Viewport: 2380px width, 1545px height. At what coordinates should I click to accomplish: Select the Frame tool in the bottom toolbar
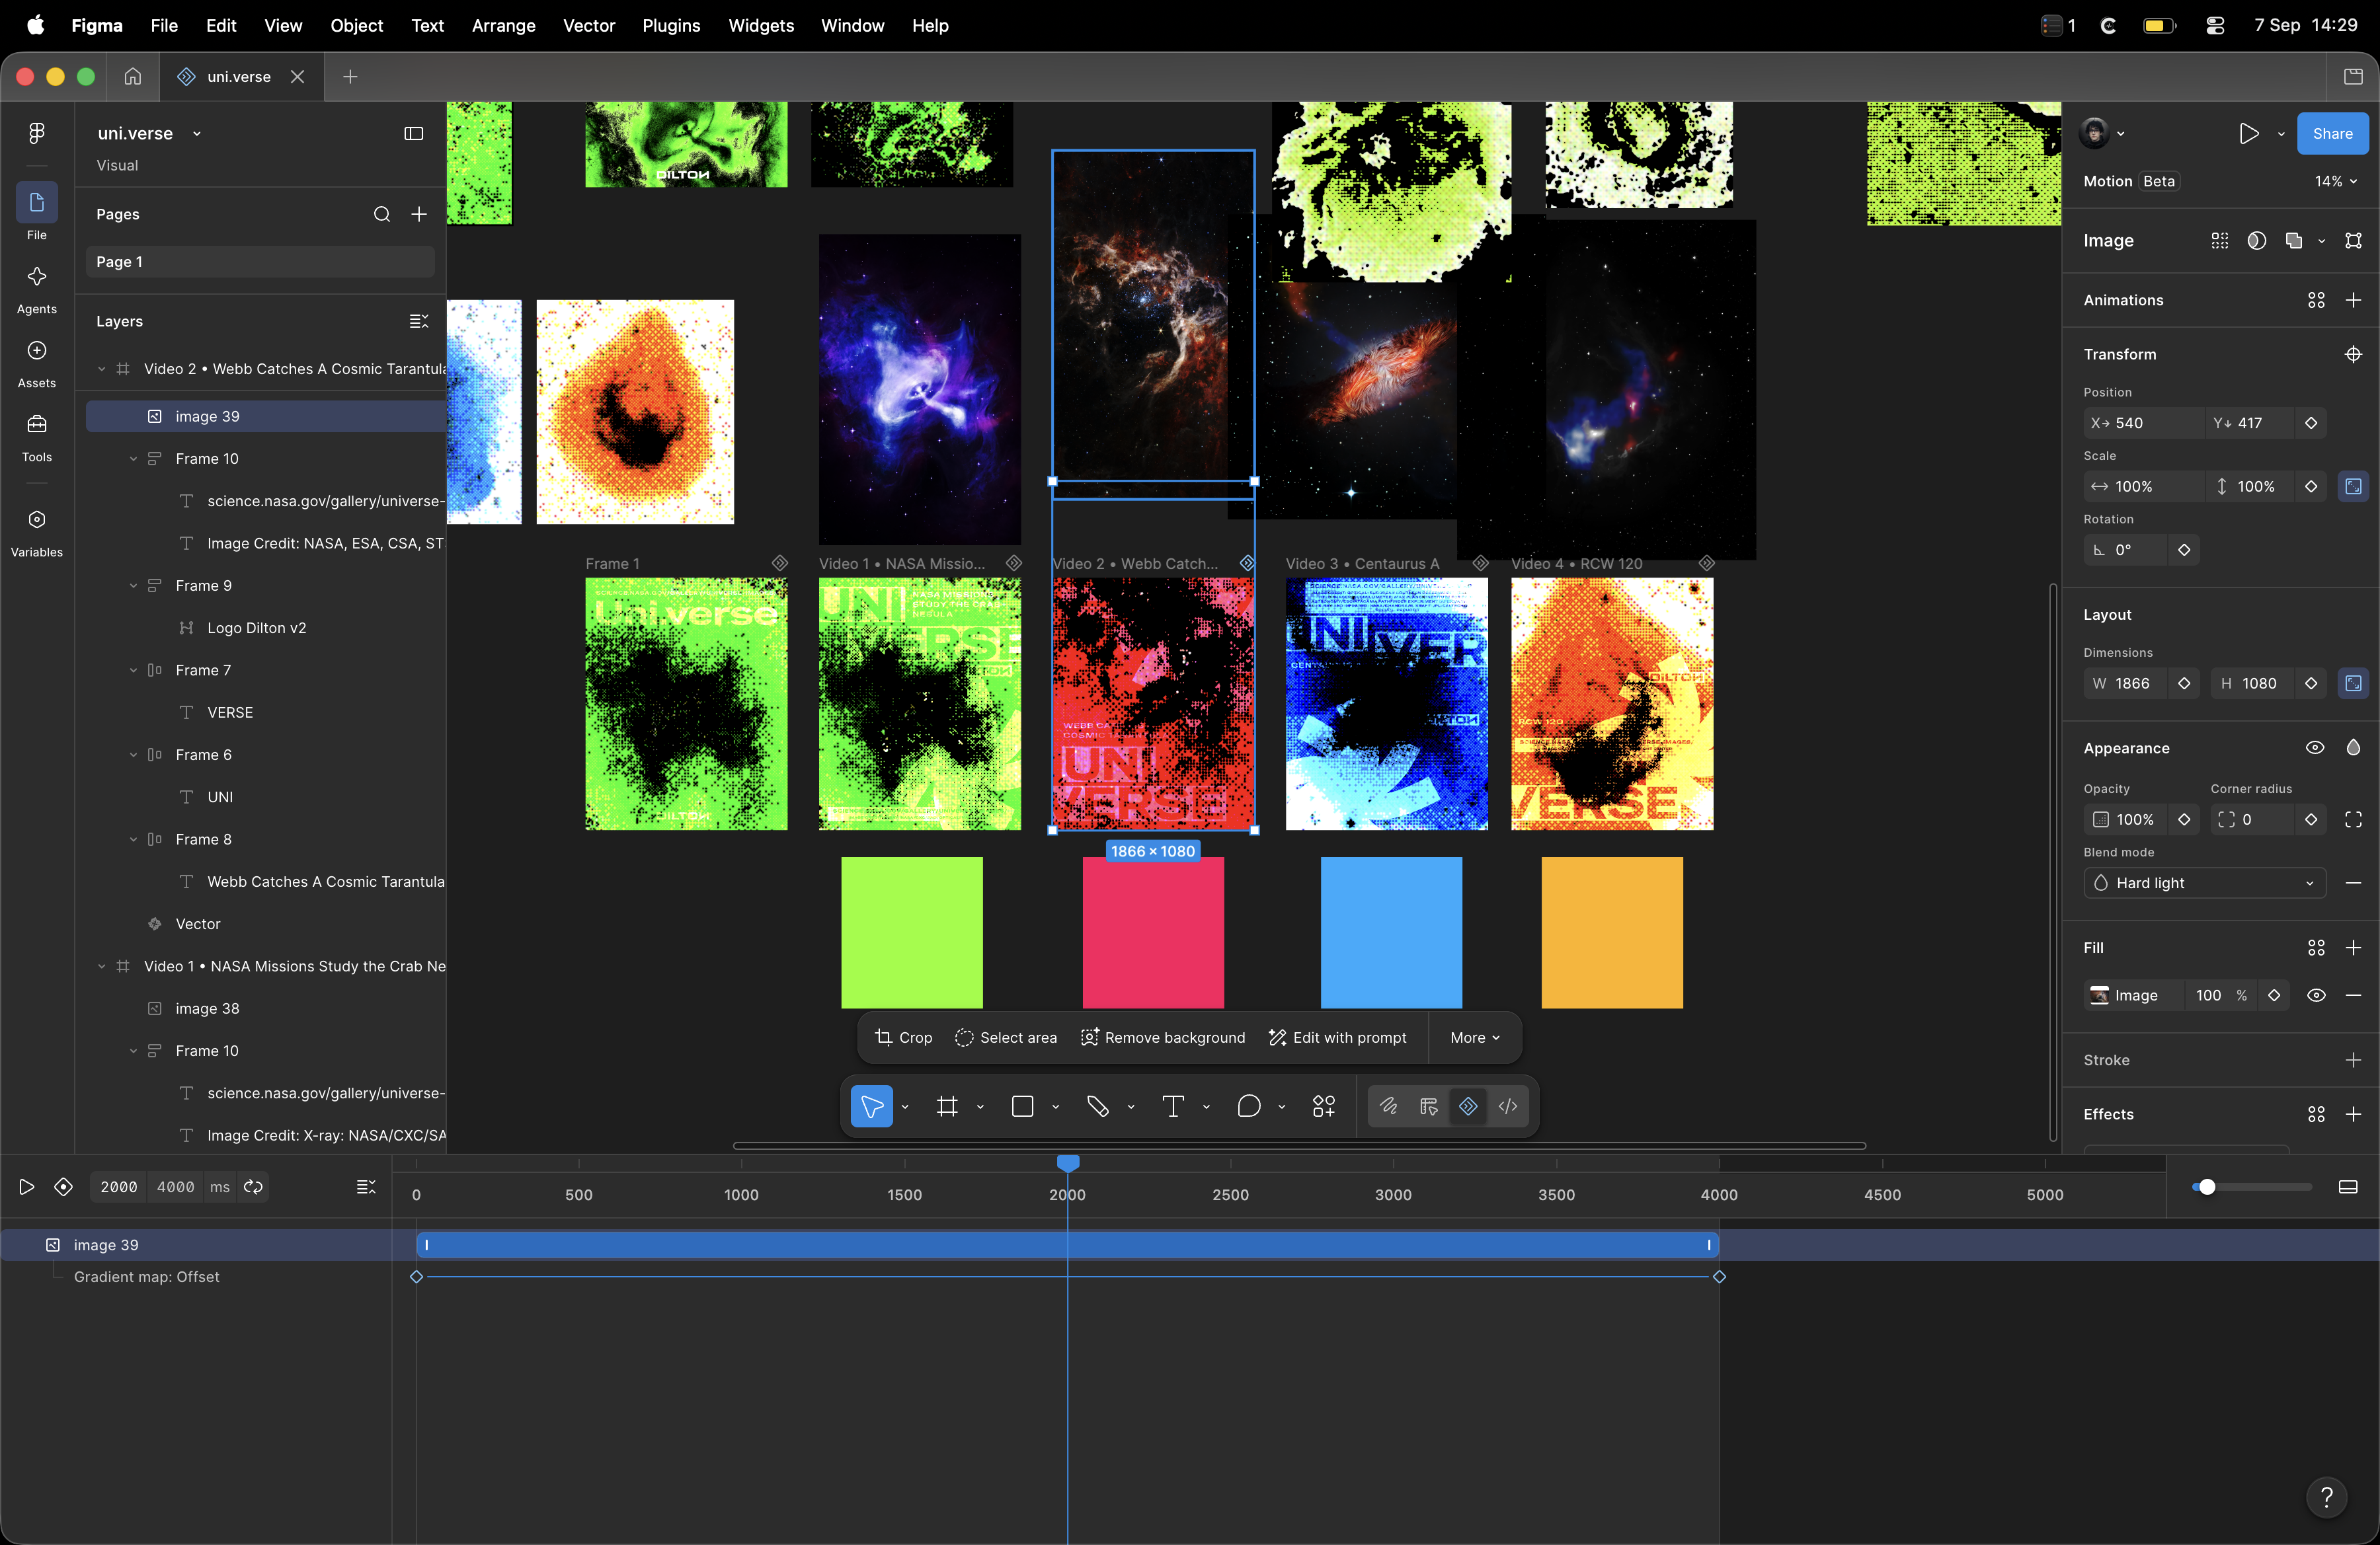coord(947,1106)
